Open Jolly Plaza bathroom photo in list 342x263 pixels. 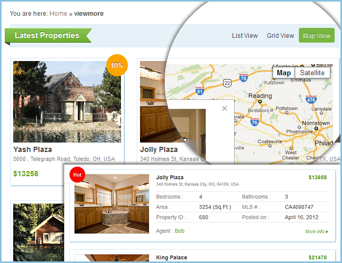click(112, 204)
